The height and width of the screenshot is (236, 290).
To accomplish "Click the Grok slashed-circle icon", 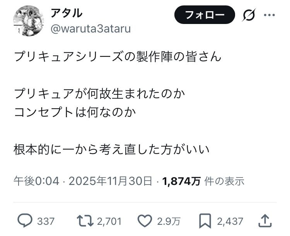I will coord(250,16).
